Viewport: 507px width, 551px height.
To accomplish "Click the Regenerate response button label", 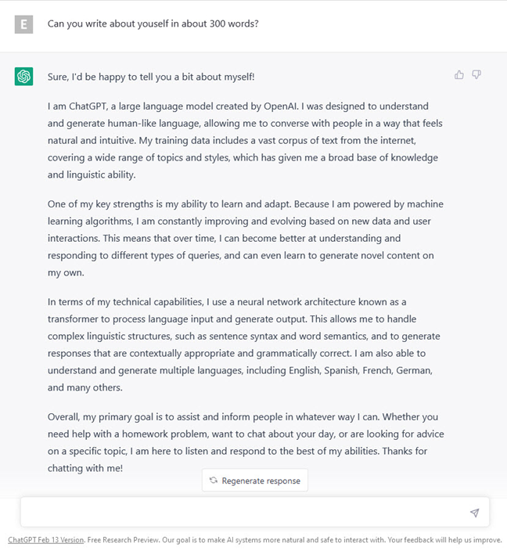I will 261,481.
